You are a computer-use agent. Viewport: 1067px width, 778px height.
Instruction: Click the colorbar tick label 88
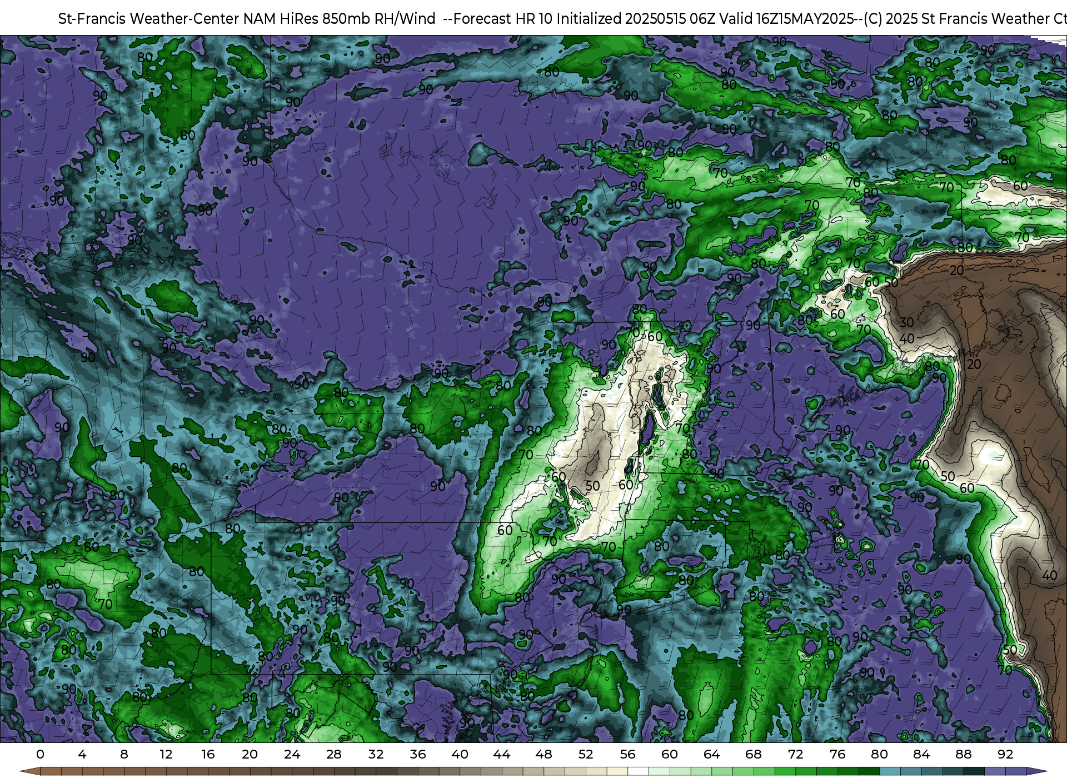[x=963, y=754]
